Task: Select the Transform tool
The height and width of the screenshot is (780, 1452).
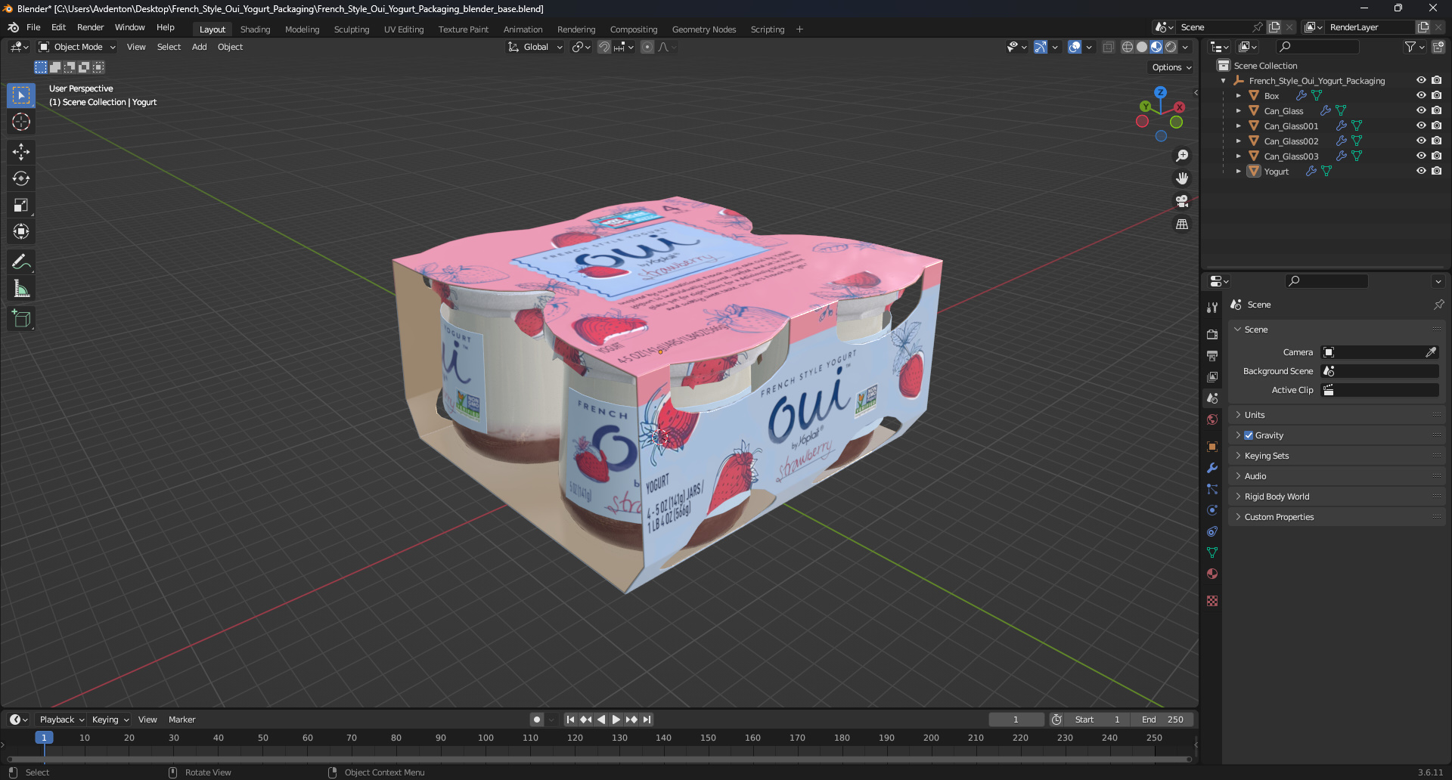Action: pyautogui.click(x=21, y=231)
